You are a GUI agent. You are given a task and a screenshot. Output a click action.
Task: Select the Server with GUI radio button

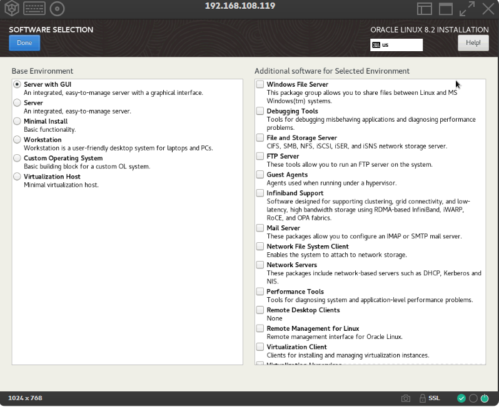coord(17,84)
